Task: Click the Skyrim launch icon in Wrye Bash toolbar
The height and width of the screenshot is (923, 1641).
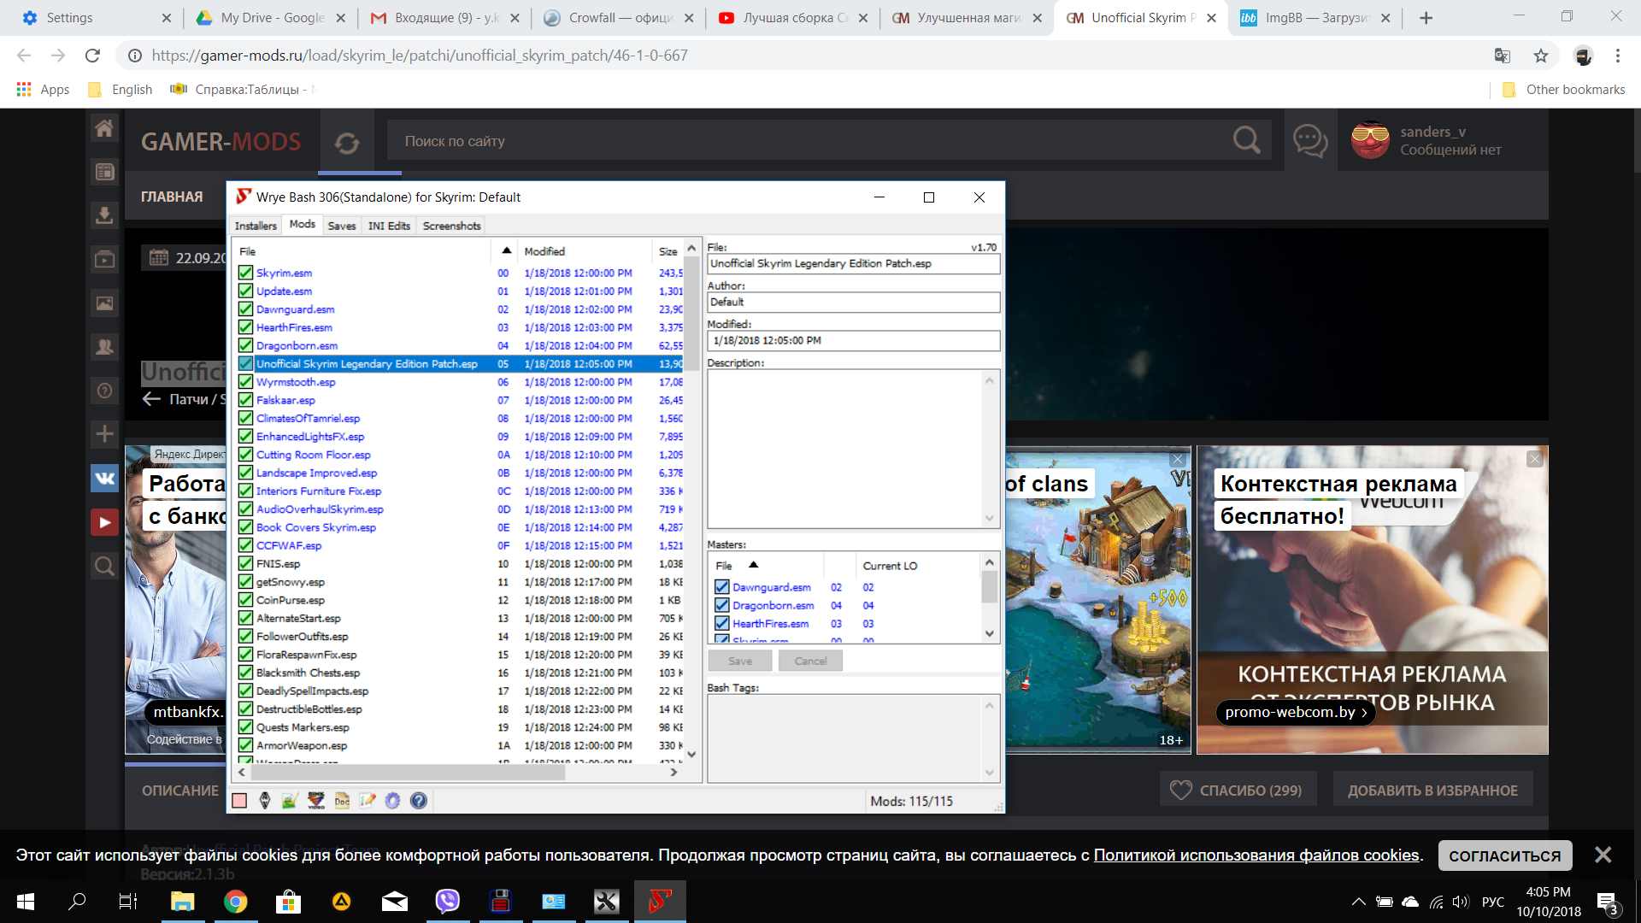Action: pyautogui.click(x=265, y=801)
